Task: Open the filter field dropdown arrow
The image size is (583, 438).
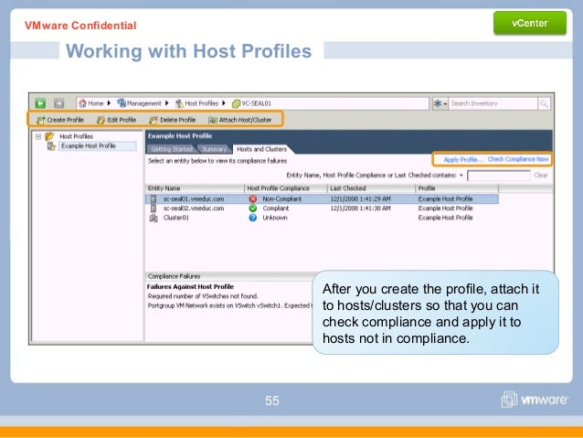Action: click(461, 176)
